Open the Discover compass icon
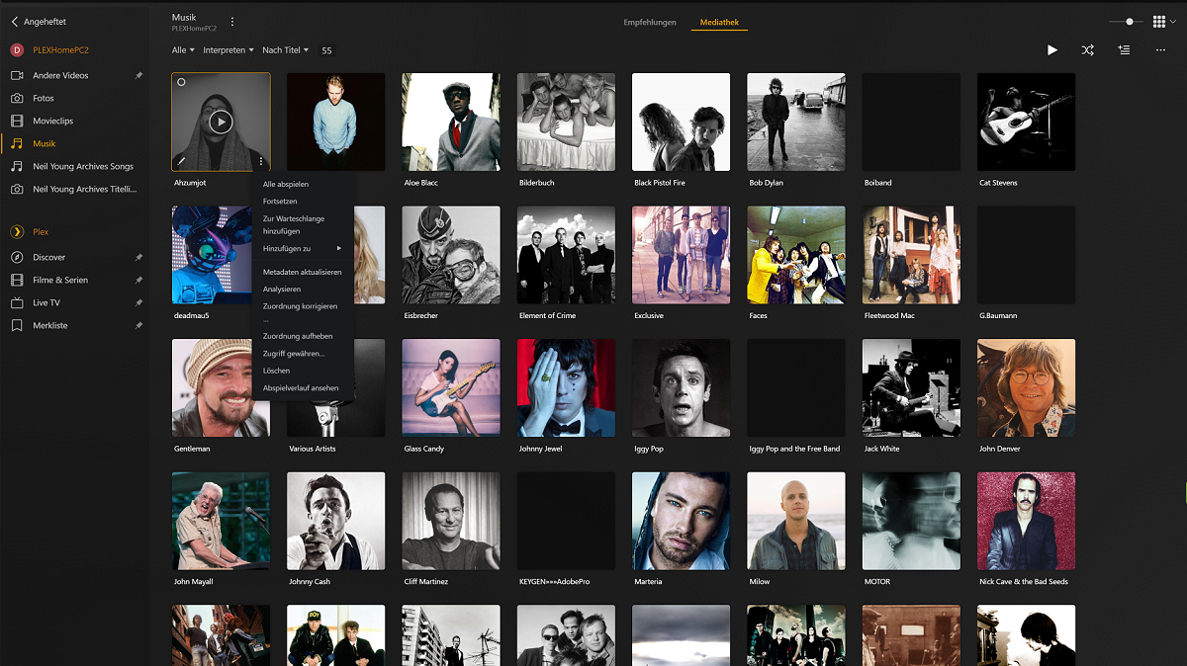Image resolution: width=1187 pixels, height=666 pixels. tap(17, 257)
